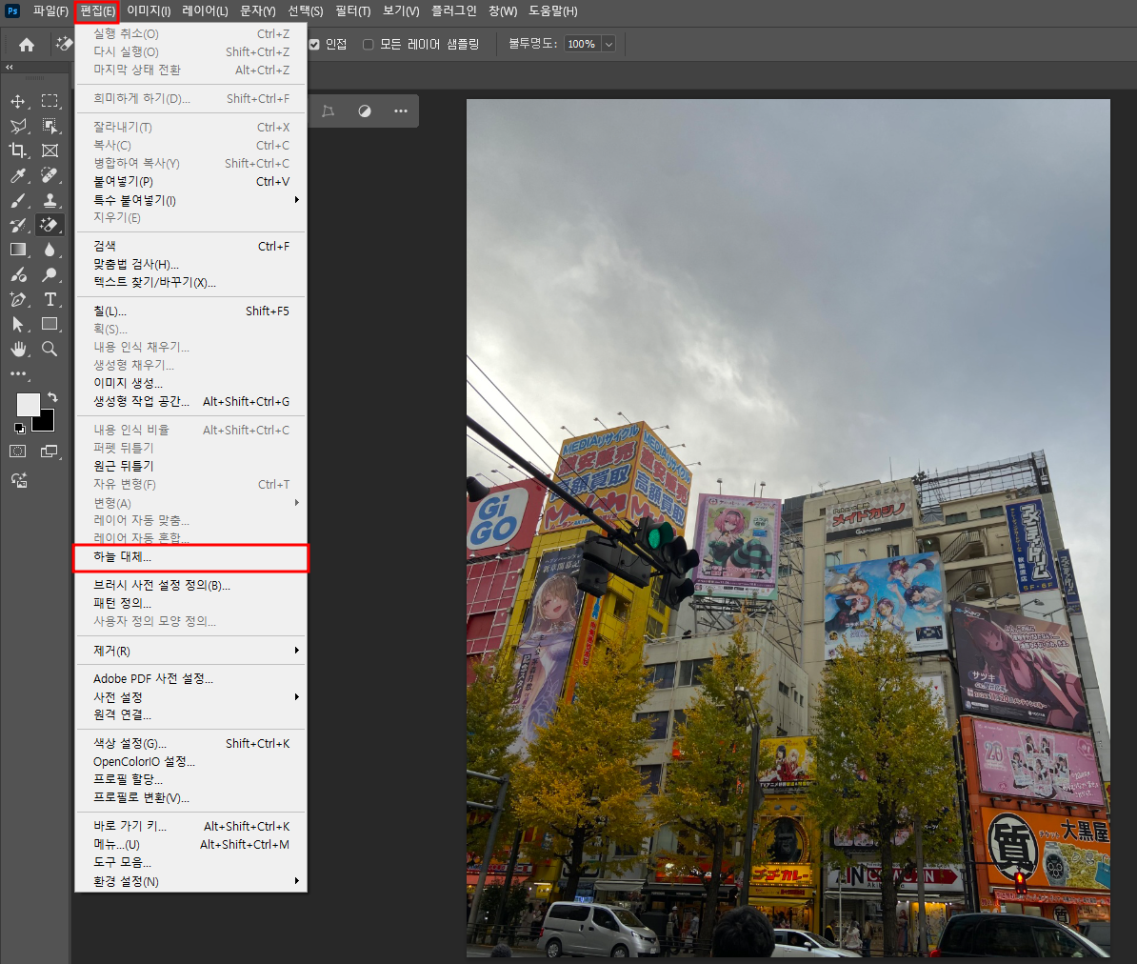The width and height of the screenshot is (1137, 964).
Task: Select the Gradient tool
Action: 18,250
